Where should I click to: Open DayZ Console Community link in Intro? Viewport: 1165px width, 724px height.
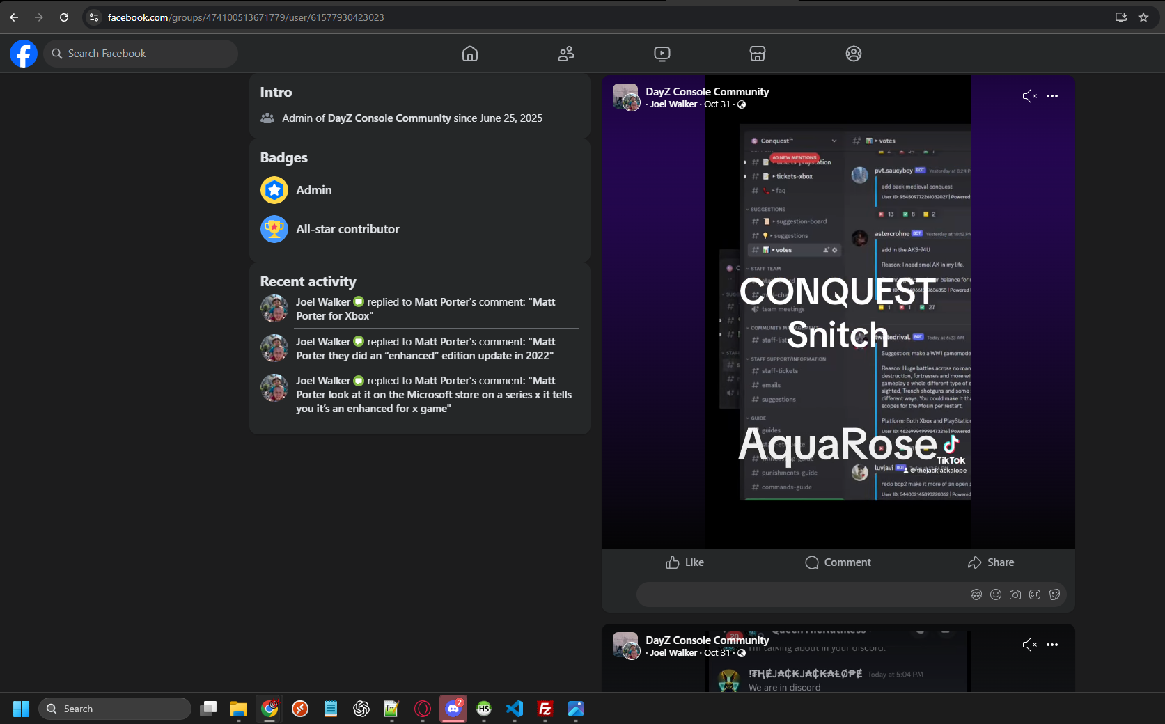click(x=389, y=118)
